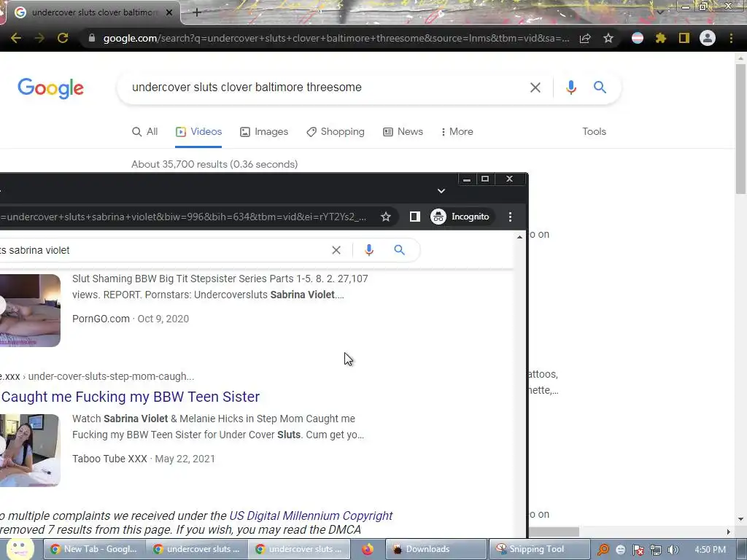747x560 pixels.
Task: Share this page using the share icon
Action: point(585,38)
